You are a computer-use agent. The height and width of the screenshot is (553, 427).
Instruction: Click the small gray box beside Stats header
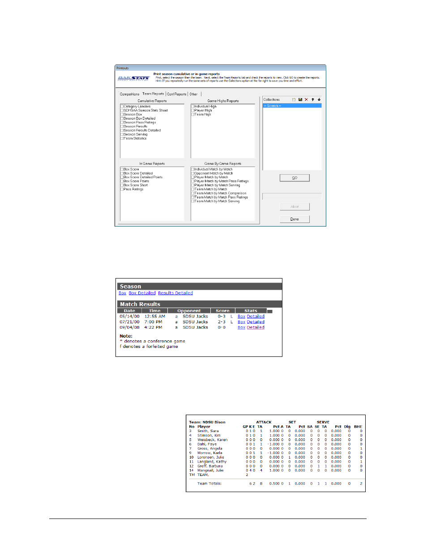pos(270,311)
